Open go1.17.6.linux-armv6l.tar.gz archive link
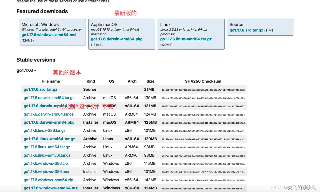 (x=47, y=155)
